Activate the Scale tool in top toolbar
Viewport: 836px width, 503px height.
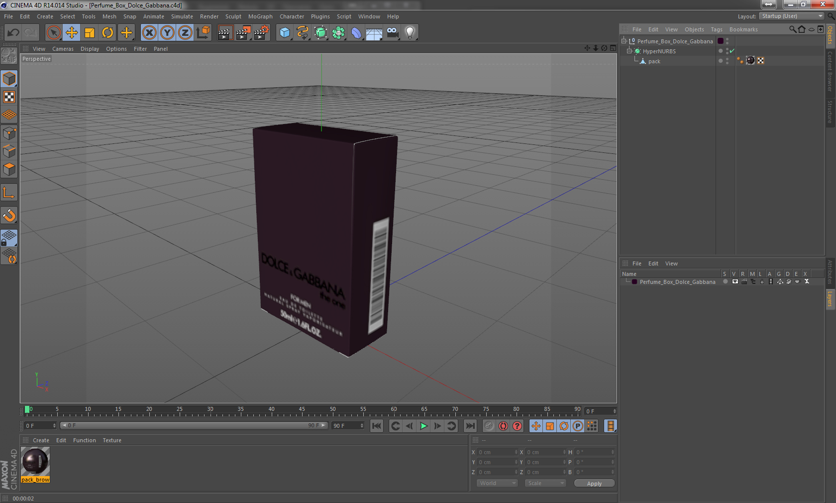point(90,33)
